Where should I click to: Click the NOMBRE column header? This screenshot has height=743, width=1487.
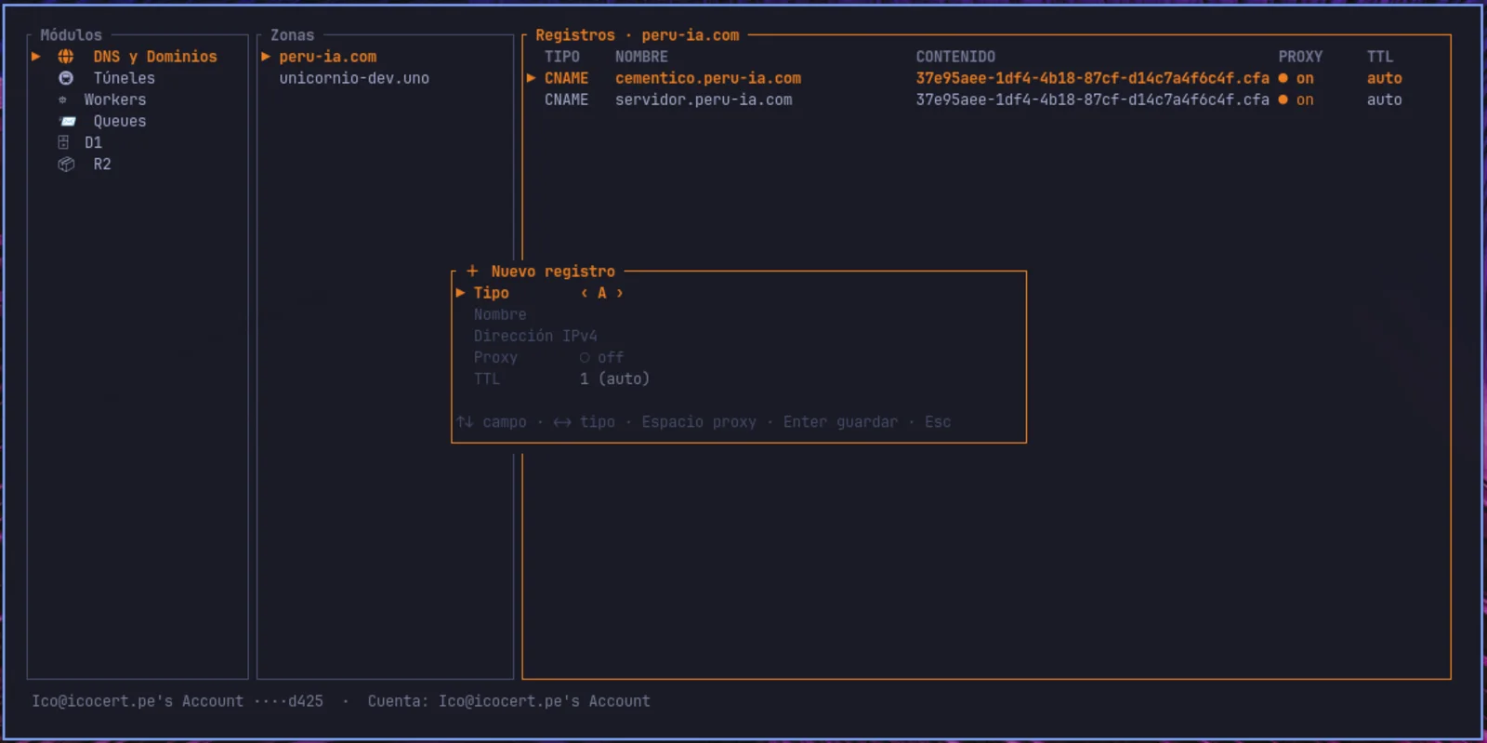click(641, 57)
